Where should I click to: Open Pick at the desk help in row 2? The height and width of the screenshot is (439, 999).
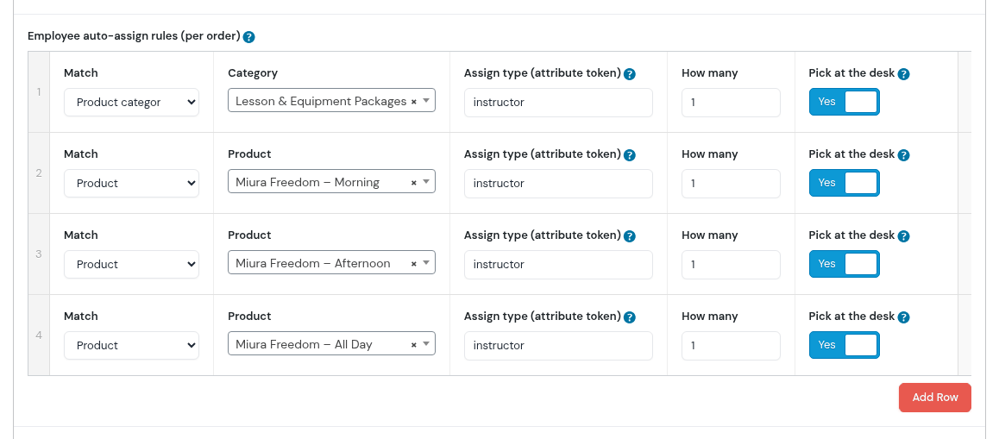pos(903,155)
